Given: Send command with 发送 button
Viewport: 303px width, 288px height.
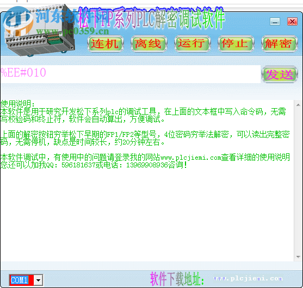Looking at the screenshot, I should pyautogui.click(x=280, y=74).
